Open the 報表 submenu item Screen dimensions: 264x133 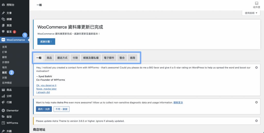point(5,67)
